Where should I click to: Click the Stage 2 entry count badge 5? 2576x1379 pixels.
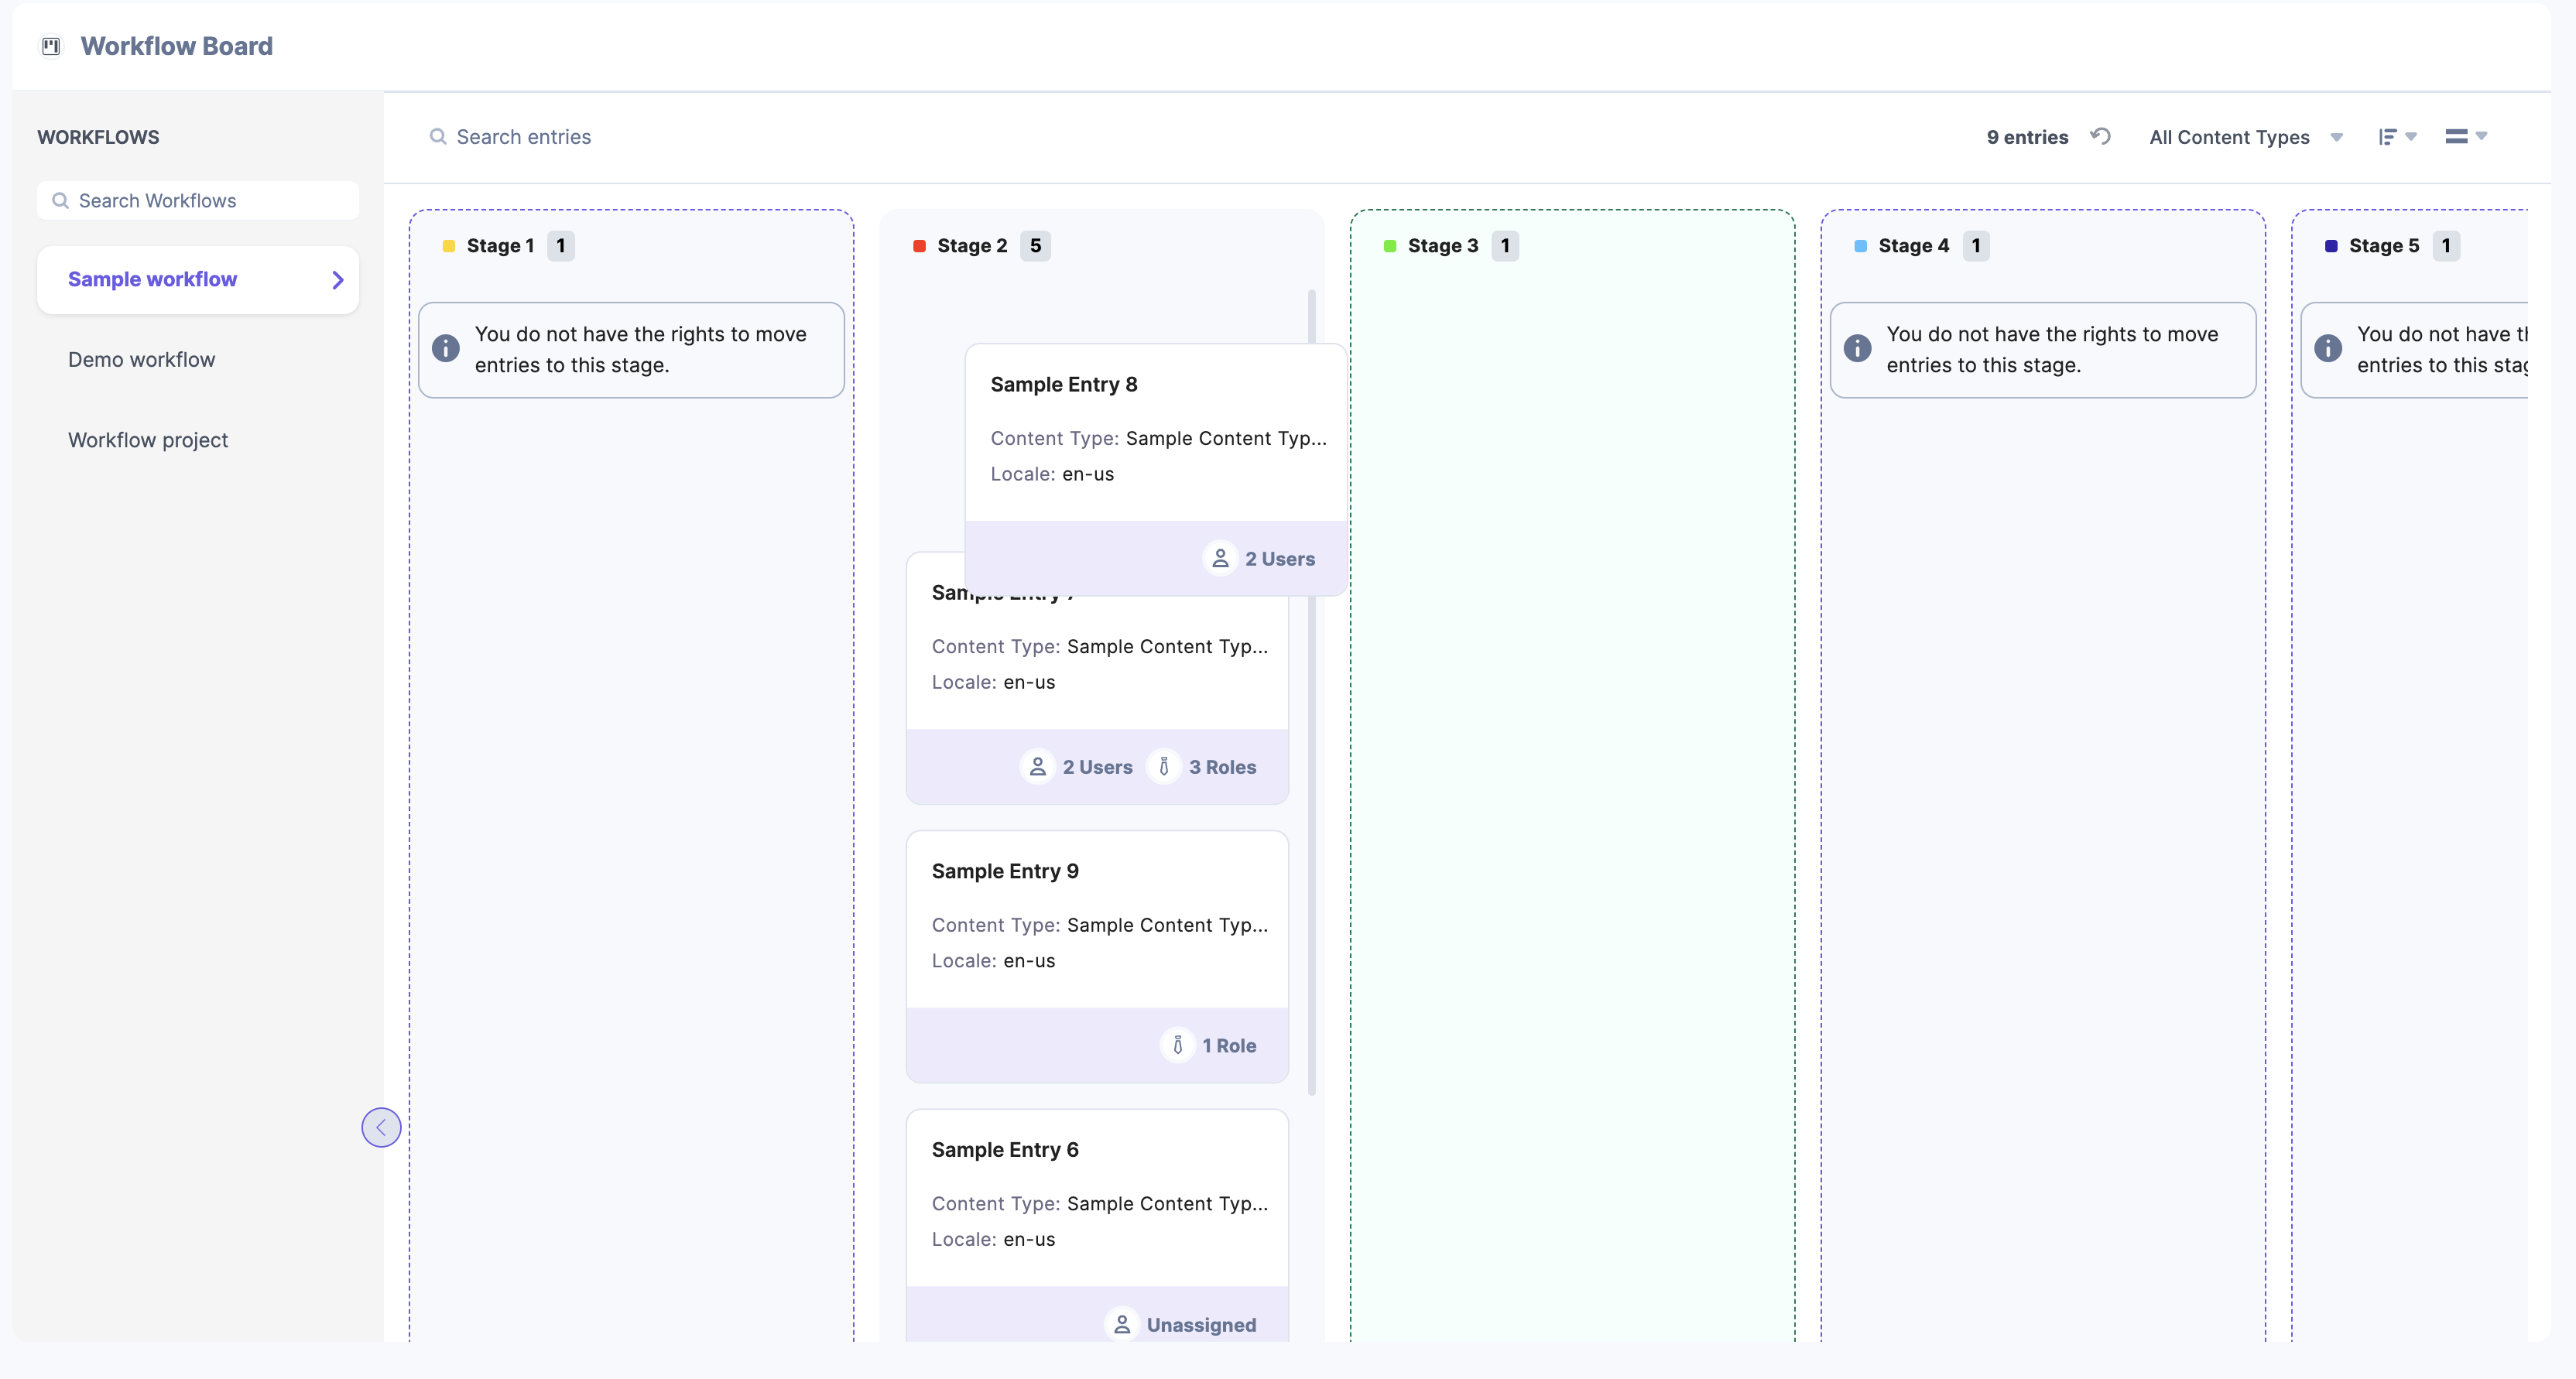click(x=1035, y=246)
